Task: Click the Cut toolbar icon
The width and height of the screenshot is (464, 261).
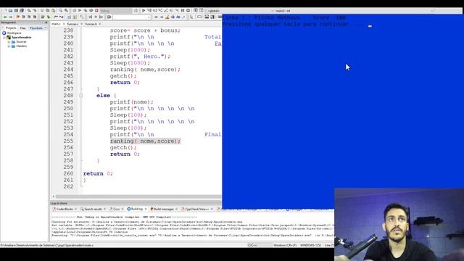Action: [x=42, y=10]
